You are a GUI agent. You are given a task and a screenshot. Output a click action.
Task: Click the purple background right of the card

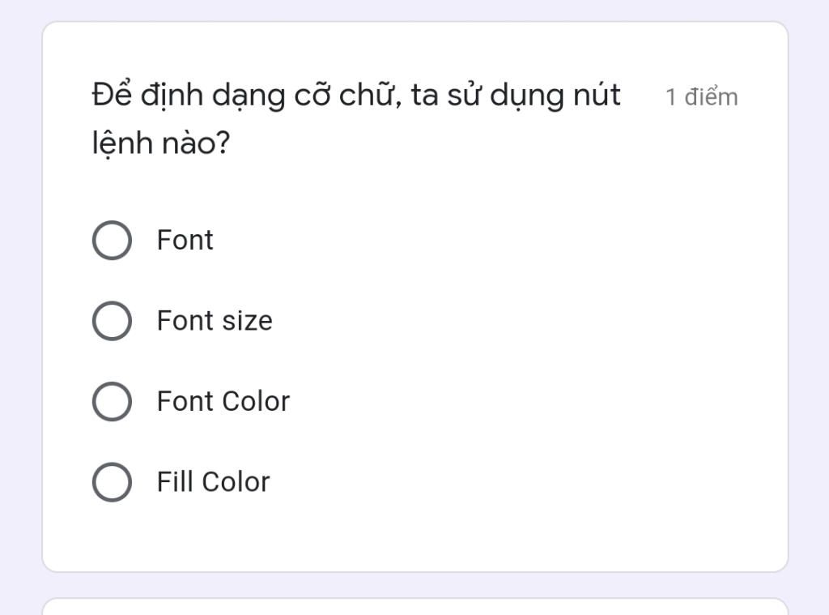click(808, 308)
